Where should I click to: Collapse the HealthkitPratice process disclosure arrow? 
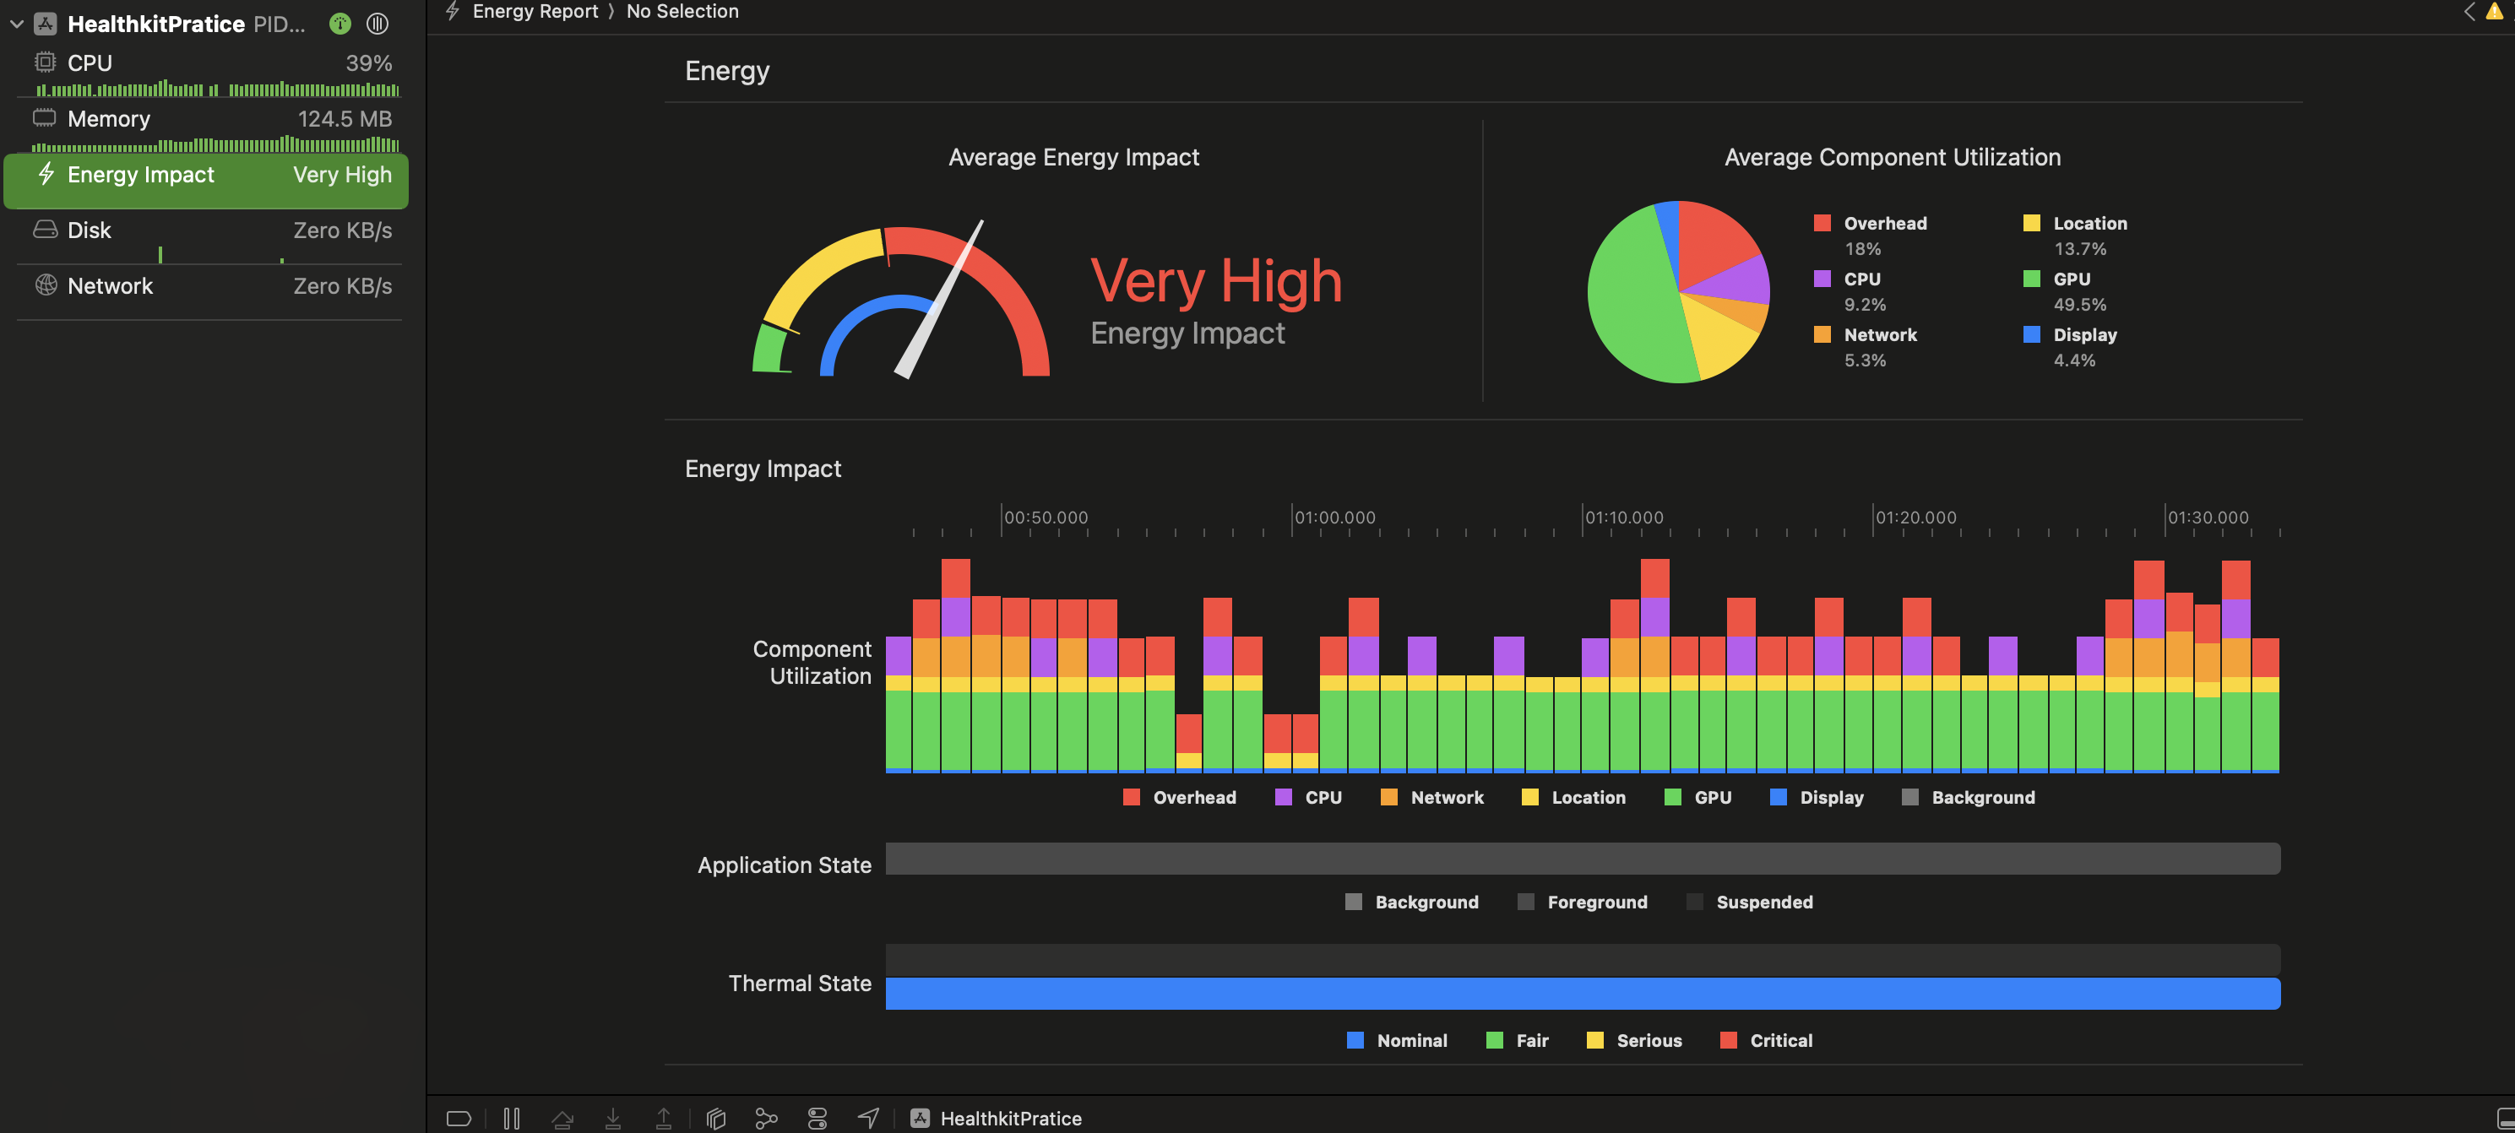tap(17, 24)
